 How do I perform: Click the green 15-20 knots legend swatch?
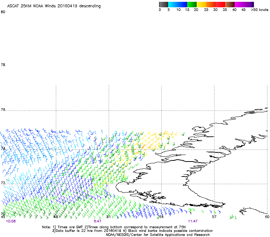192,4
